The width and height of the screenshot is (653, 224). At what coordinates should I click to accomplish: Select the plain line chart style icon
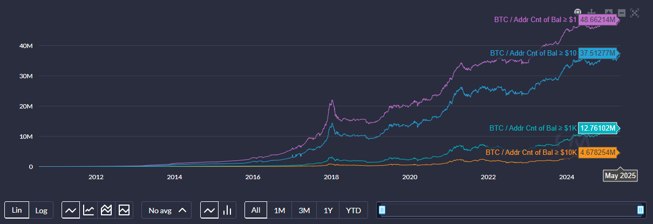[x=71, y=210]
